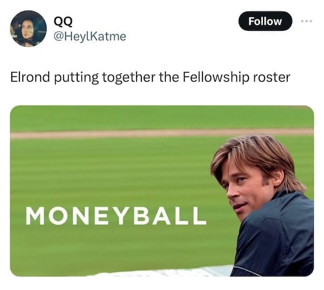Click the word "together" in the tweet
This screenshot has height=290, width=324.
pos(127,77)
